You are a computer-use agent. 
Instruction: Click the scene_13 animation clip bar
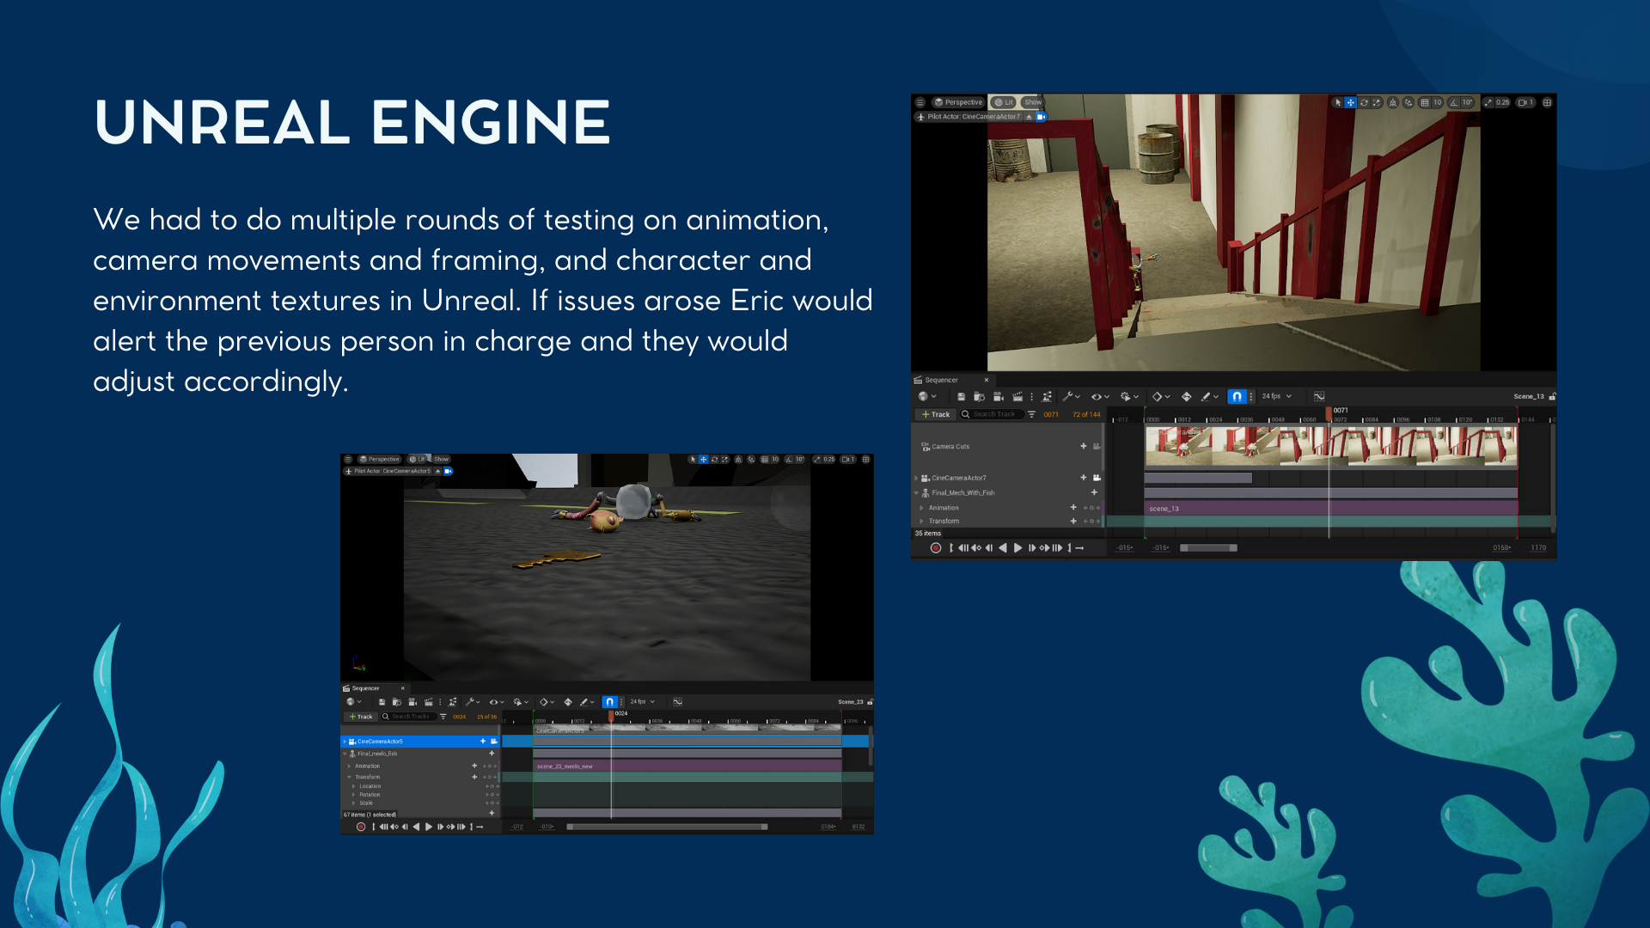pyautogui.click(x=1330, y=509)
